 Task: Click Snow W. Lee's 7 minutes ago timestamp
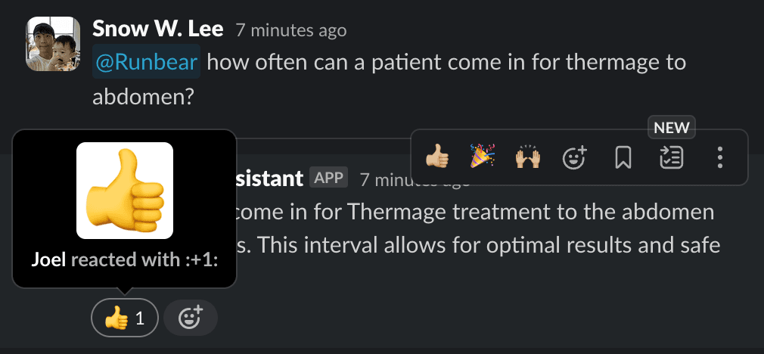pyautogui.click(x=291, y=30)
